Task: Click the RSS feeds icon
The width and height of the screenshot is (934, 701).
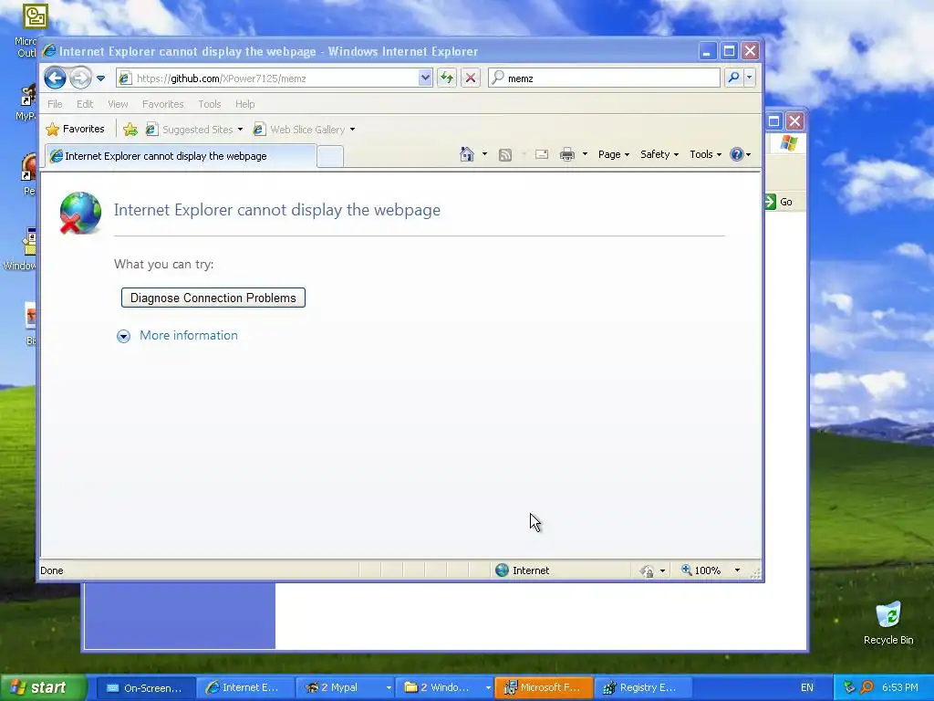Action: coord(505,155)
